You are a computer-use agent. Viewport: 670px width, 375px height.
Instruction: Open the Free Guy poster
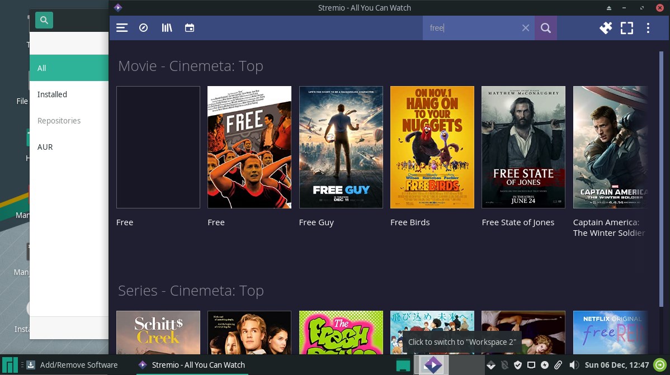(341, 148)
